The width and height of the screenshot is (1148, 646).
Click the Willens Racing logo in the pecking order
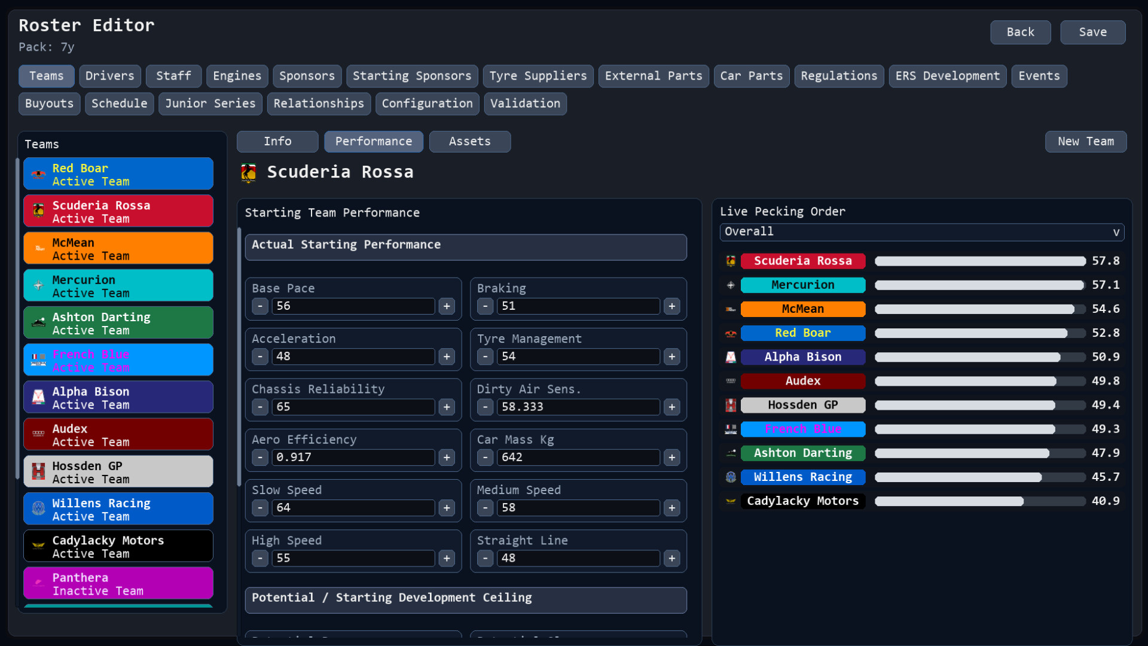click(x=731, y=477)
